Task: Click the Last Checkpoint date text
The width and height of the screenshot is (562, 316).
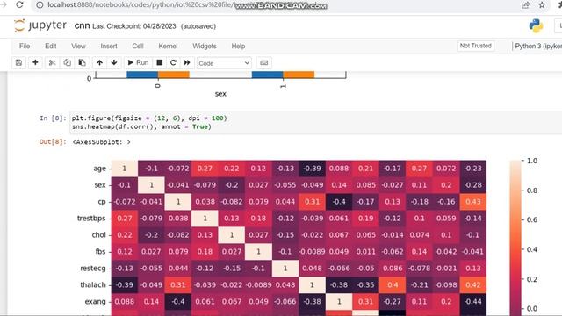Action: click(134, 26)
